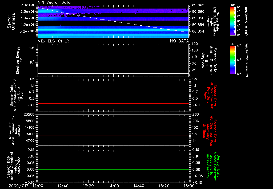Click the 14:40 time tick label
The width and height of the screenshot is (273, 189).
click(x=139, y=186)
